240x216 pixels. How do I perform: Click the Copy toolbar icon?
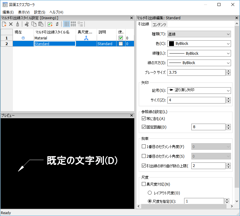tap(34, 24)
